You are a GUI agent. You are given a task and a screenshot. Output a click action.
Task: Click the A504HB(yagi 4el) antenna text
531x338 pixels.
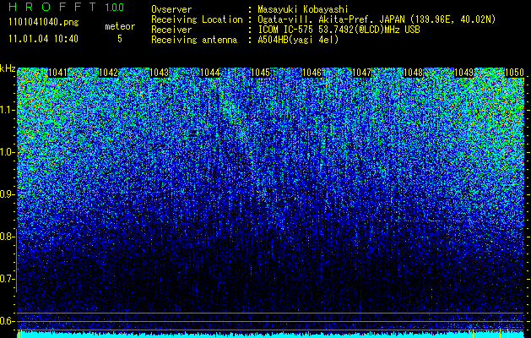tap(298, 40)
